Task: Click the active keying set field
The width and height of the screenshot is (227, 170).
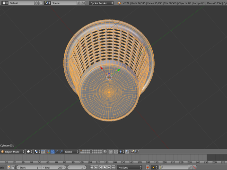Action: pyautogui.click(x=174, y=168)
